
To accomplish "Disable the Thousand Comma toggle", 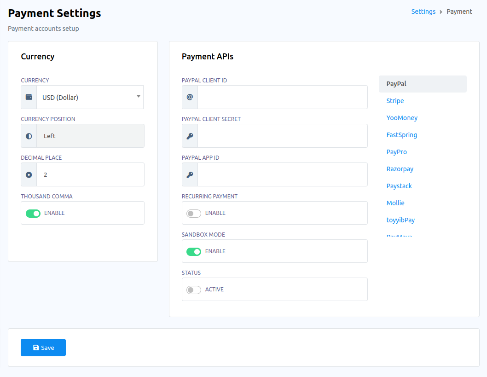I will pyautogui.click(x=33, y=213).
